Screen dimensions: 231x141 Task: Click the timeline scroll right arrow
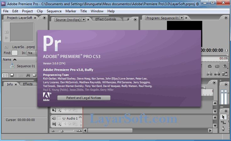click(x=210, y=130)
